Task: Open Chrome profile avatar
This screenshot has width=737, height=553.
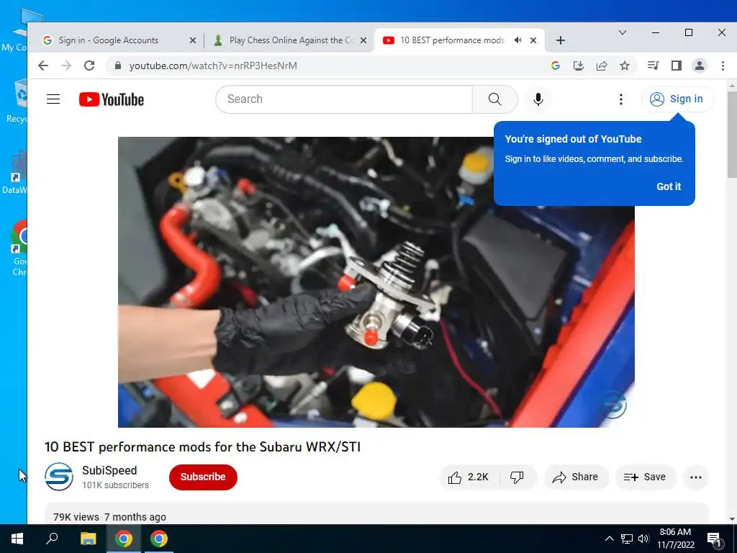Action: 700,66
